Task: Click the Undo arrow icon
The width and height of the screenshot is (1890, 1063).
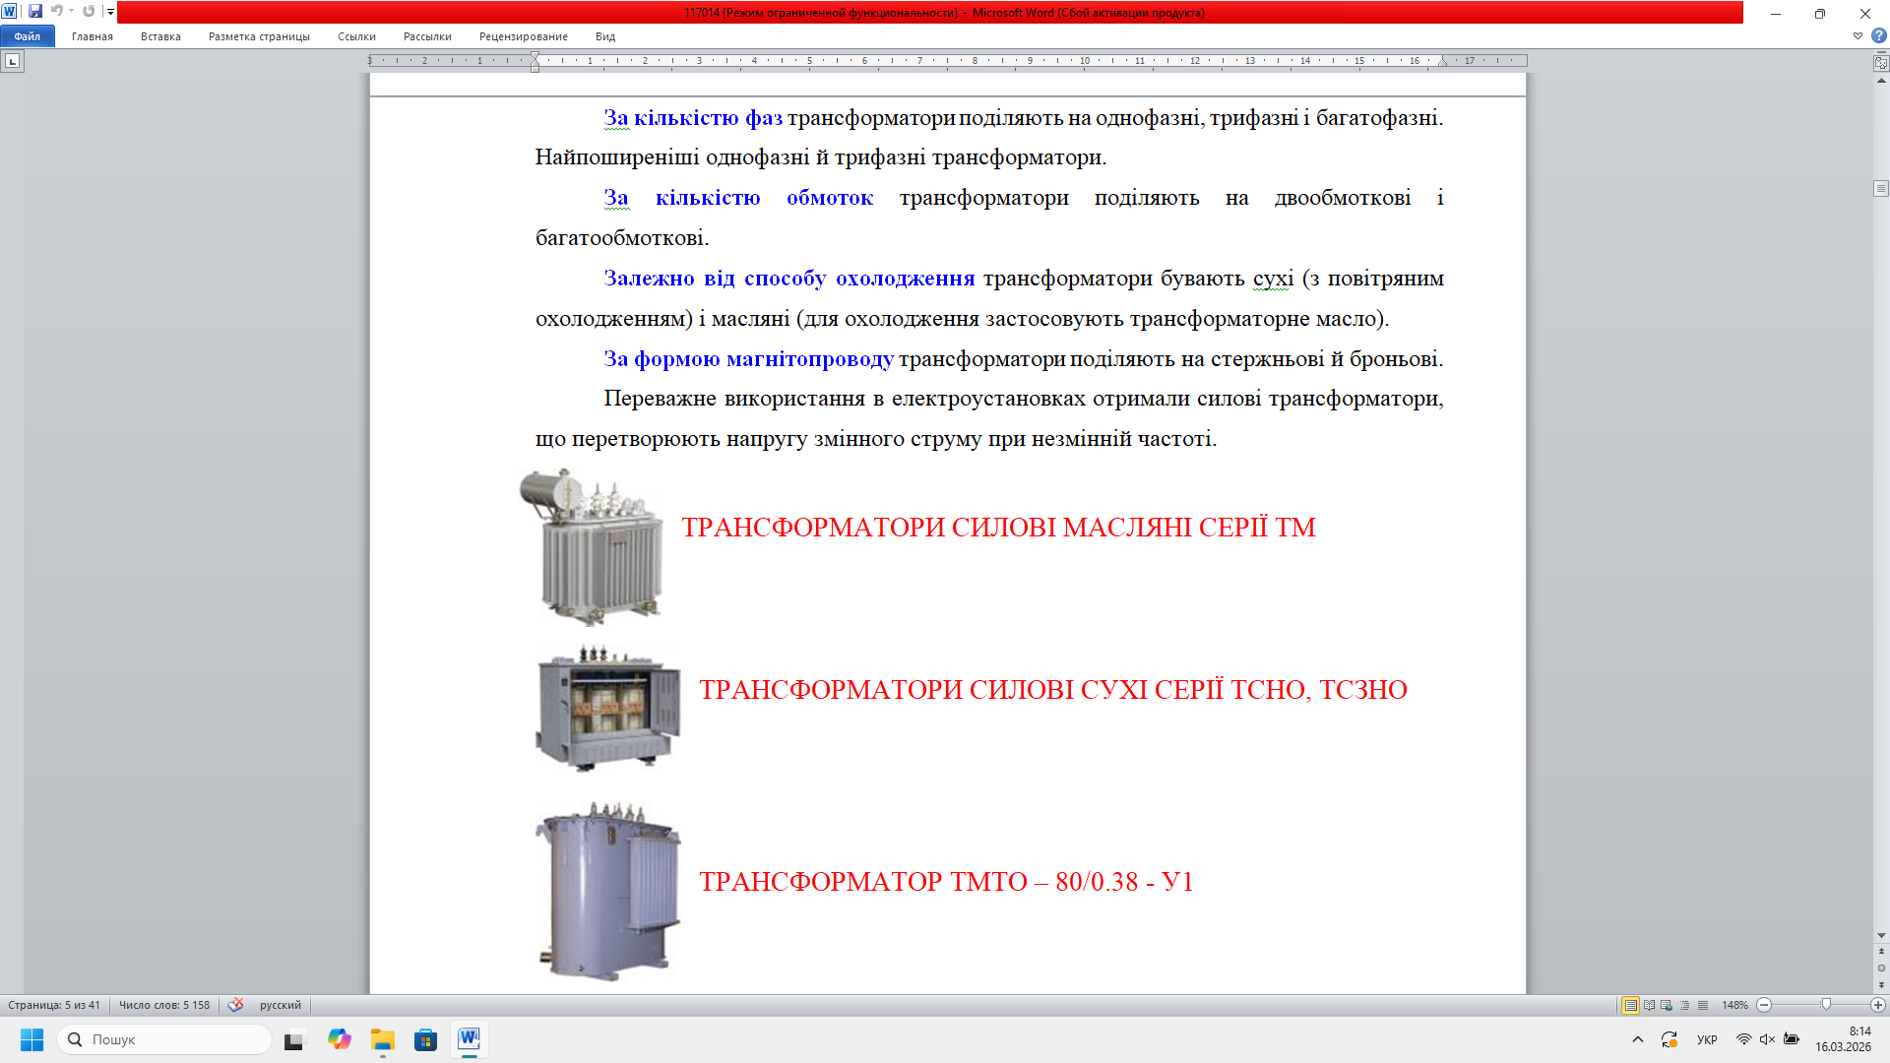Action: click(x=56, y=12)
